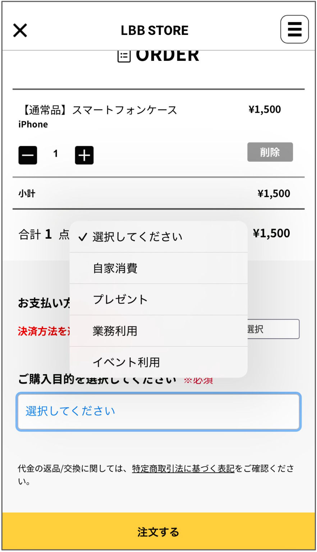The width and height of the screenshot is (317, 552).
Task: Increase quantity with the plus button
Action: [x=84, y=155]
